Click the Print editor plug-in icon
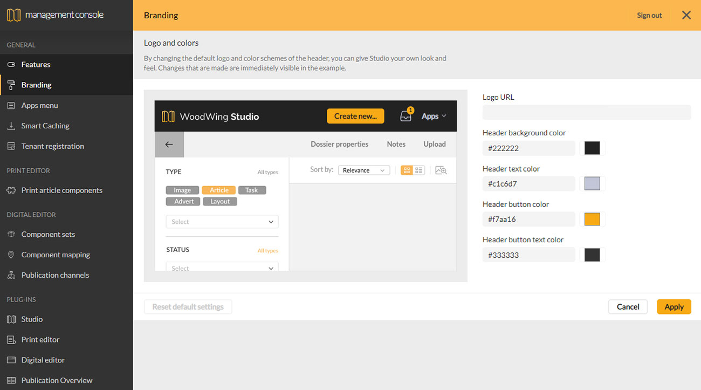This screenshot has width=701, height=390. 11,340
